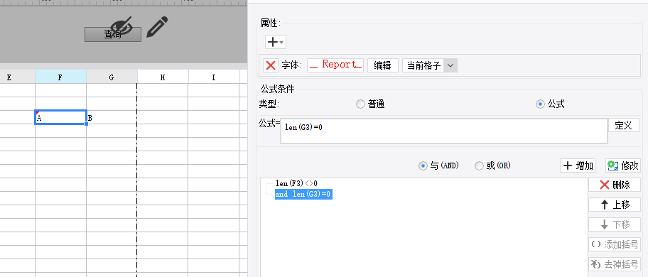The width and height of the screenshot is (648, 277).
Task: Click column header E
Action: click(17, 77)
